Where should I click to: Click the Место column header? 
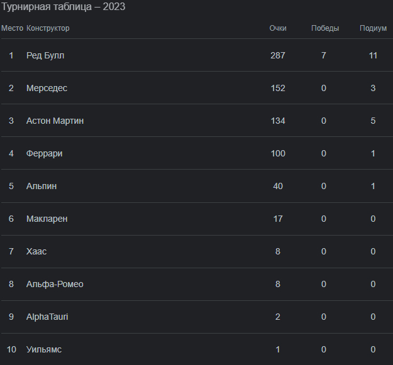[12, 28]
